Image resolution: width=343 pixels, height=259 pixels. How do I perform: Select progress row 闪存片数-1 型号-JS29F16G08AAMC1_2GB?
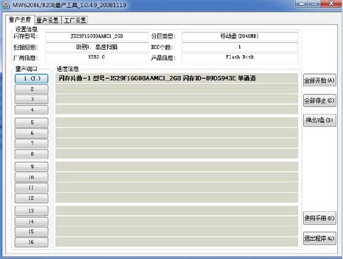(x=177, y=78)
